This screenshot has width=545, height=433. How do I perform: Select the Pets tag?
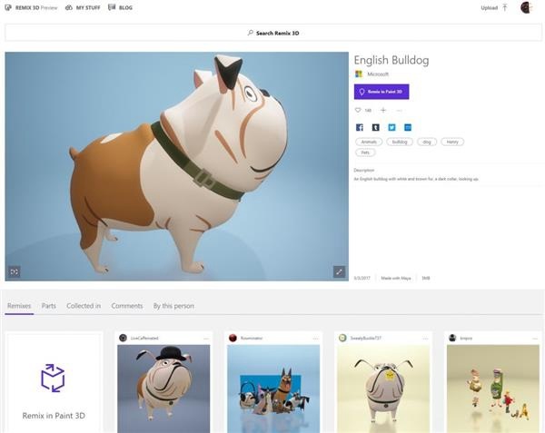pos(365,153)
